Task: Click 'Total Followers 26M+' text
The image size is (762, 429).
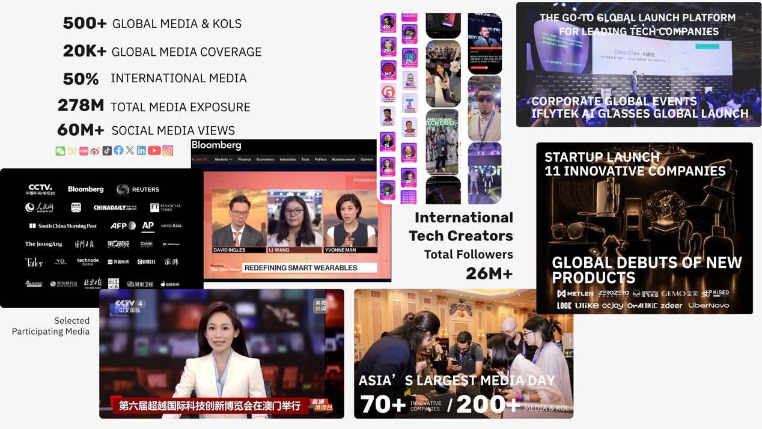Action: pos(468,264)
